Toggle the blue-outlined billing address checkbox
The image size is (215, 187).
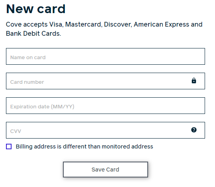(x=9, y=147)
